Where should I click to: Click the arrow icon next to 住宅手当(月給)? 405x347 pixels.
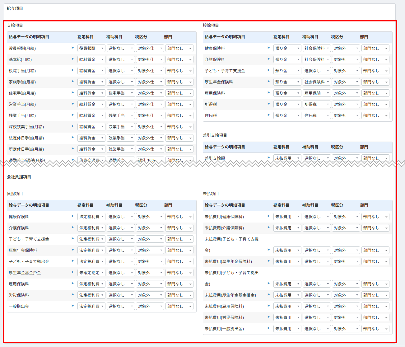point(73,93)
